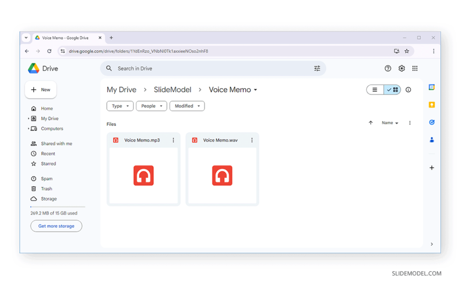Bookmark this page star
460x285 pixels.
(x=407, y=51)
